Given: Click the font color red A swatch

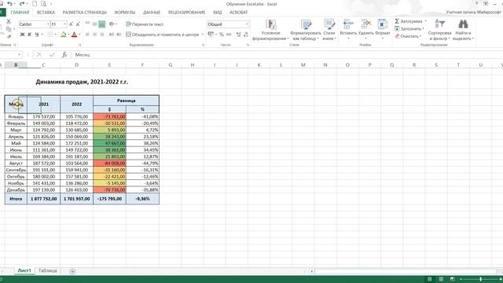Looking at the screenshot, I should click(x=74, y=35).
